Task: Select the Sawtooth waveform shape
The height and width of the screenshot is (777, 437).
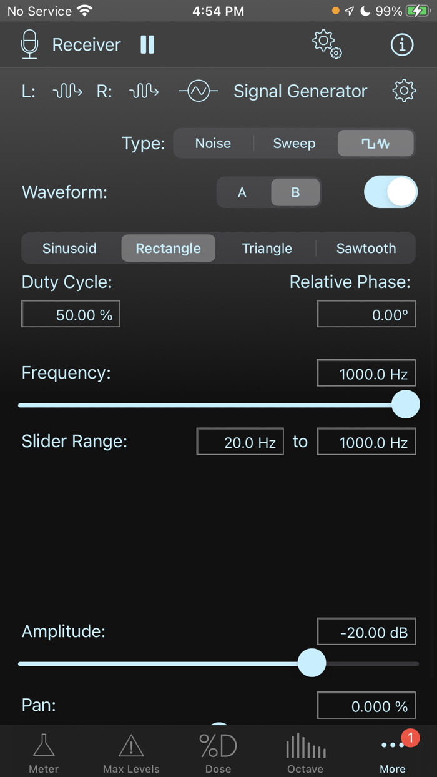Action: tap(366, 248)
